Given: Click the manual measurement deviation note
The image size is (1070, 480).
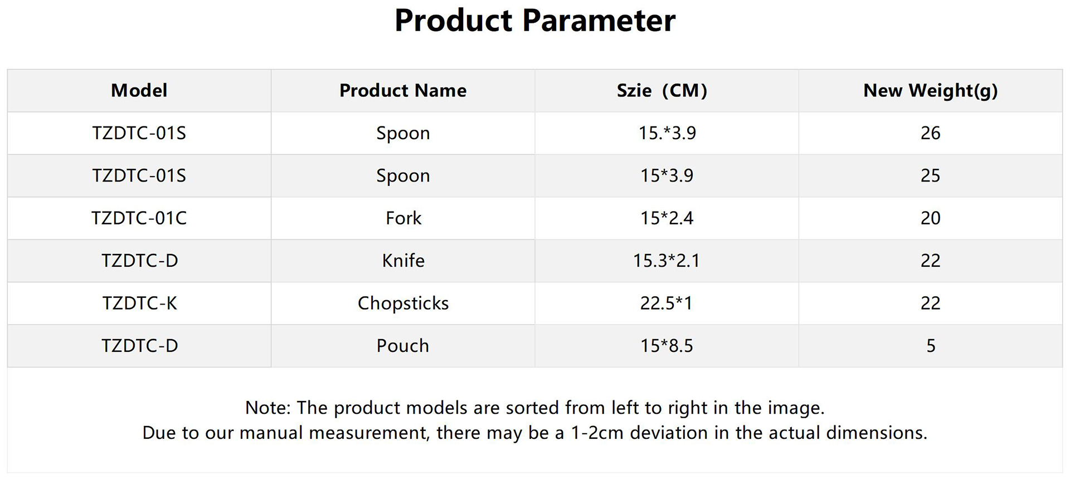Looking at the screenshot, I should [x=534, y=433].
